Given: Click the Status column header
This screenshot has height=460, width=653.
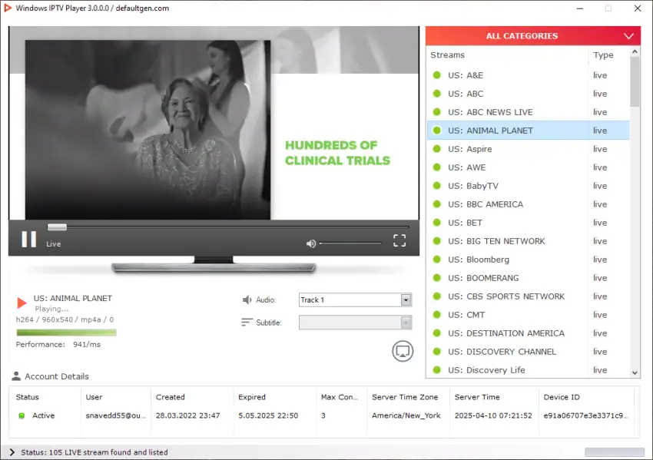Looking at the screenshot, I should [27, 397].
